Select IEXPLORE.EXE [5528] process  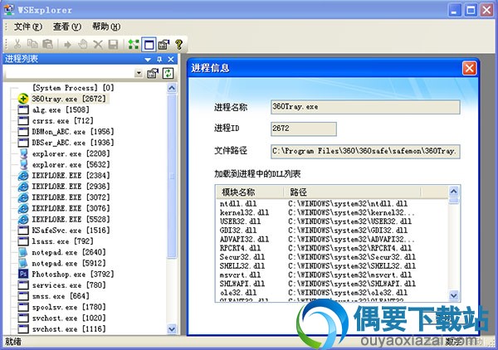click(71, 219)
